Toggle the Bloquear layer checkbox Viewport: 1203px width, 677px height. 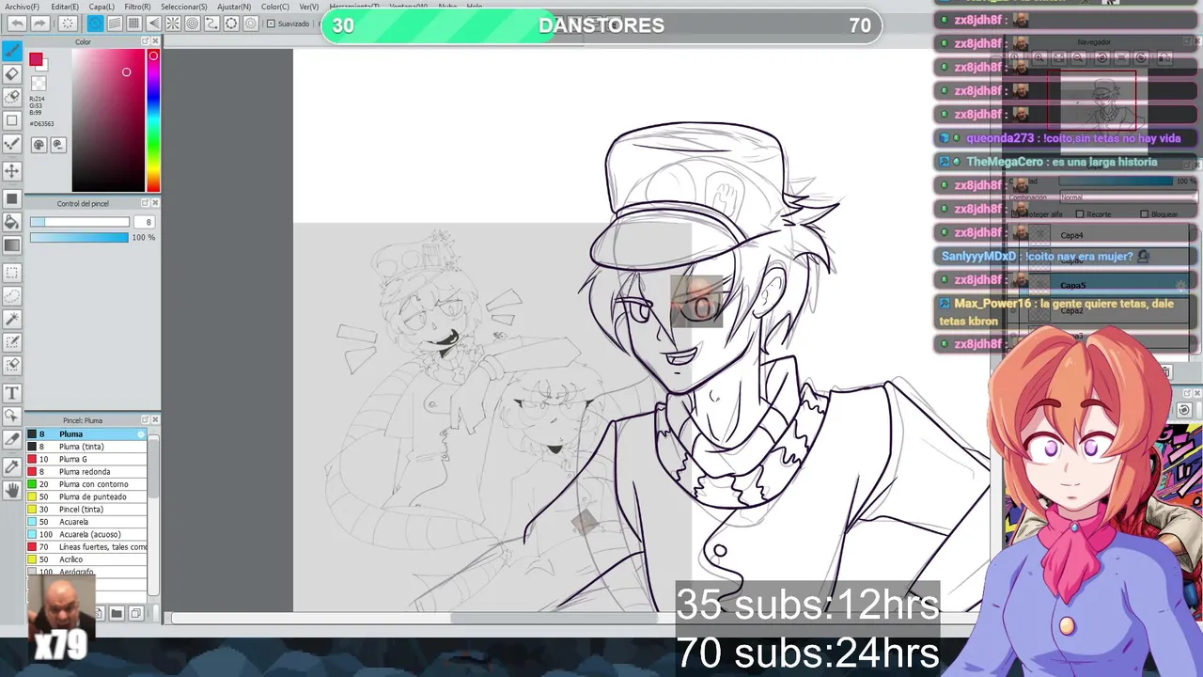pyautogui.click(x=1145, y=214)
